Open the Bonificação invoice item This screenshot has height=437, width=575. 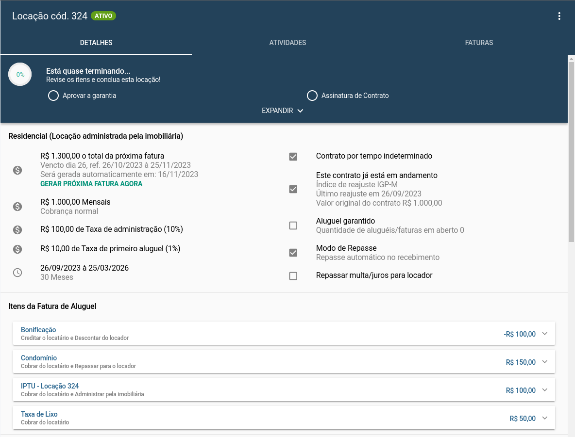[x=284, y=333]
